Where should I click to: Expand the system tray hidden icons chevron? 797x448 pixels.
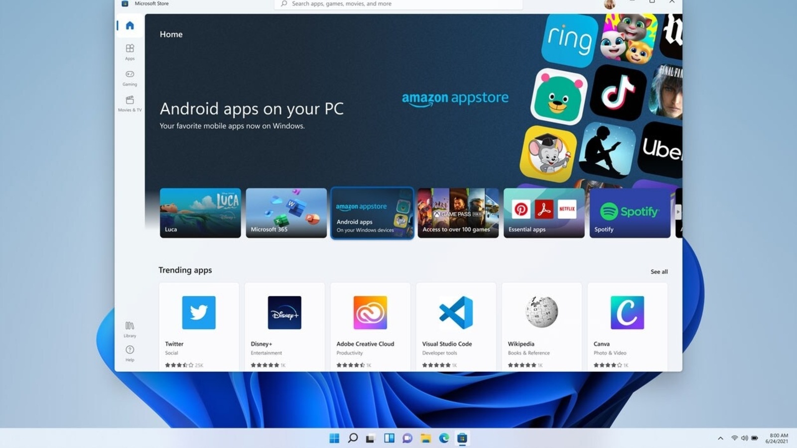(720, 438)
